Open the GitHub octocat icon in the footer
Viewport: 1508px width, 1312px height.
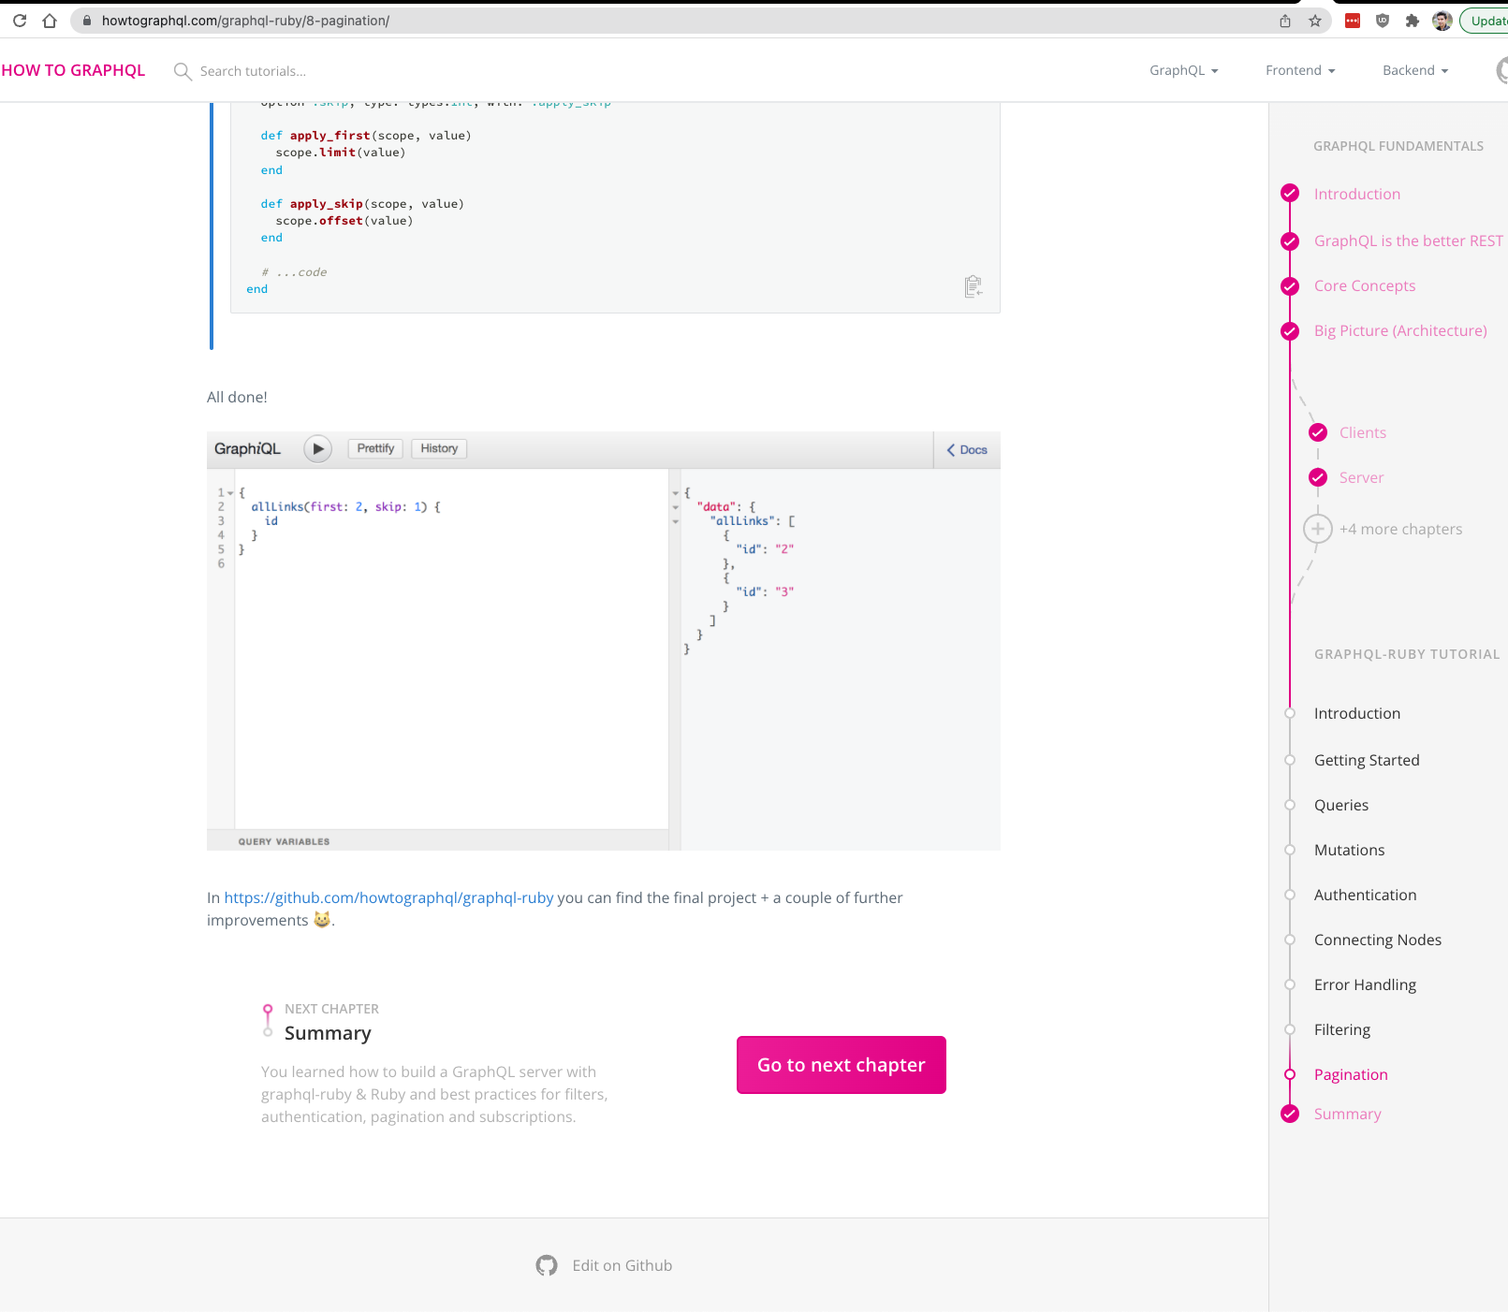547,1265
